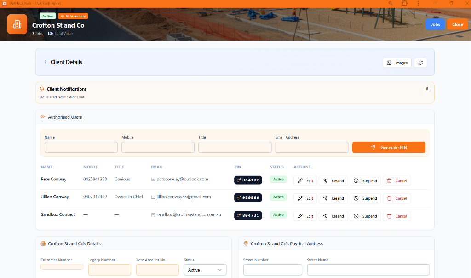This screenshot has width=471, height=278.
Task: Suspend Jillian Conway's access
Action: 365,198
